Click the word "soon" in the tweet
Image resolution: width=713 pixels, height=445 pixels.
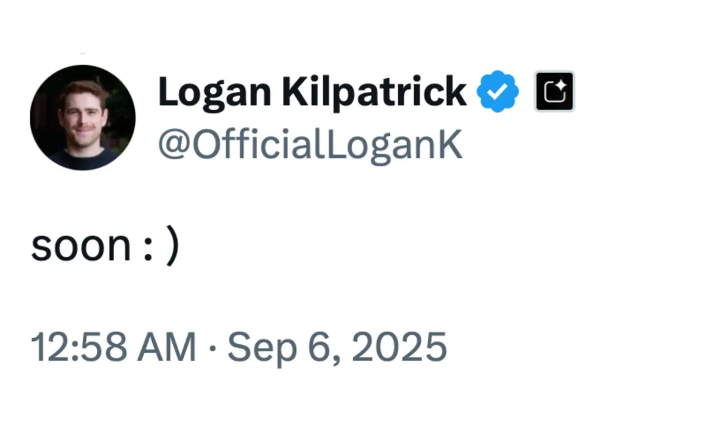80,248
